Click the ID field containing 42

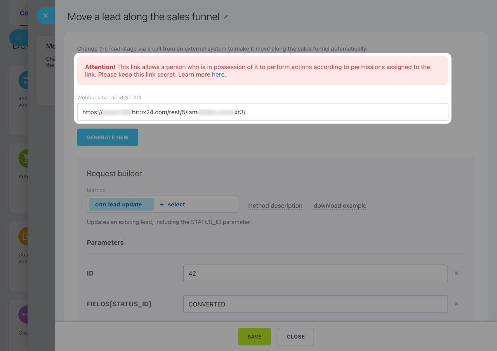coord(315,273)
